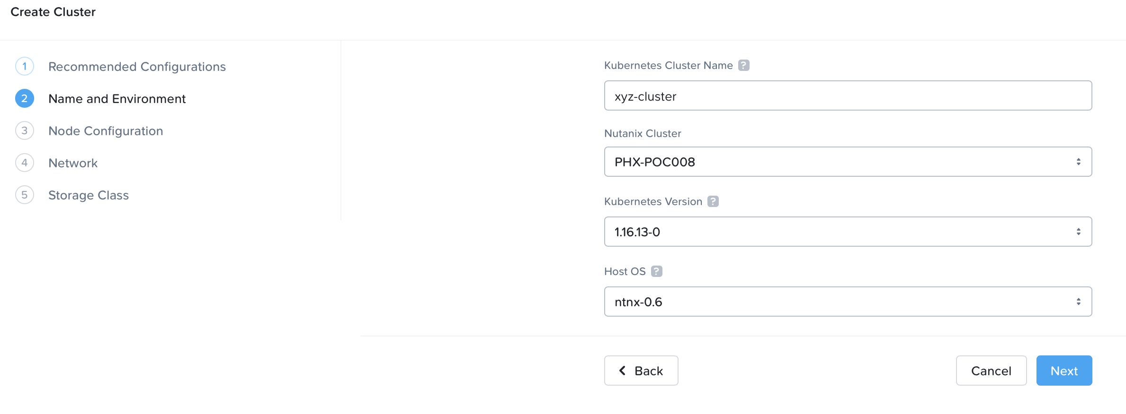Screen dimensions: 1126x414
Task: Select the Name and Environment step
Action: (117, 99)
